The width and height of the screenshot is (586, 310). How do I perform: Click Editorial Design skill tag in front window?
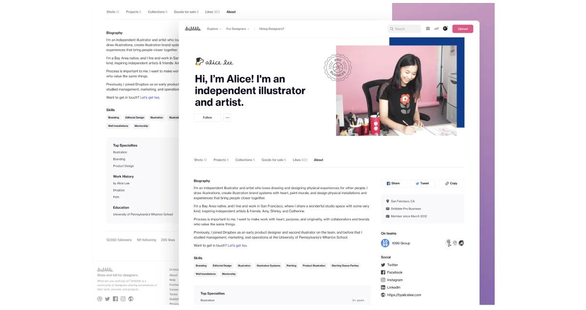click(222, 266)
